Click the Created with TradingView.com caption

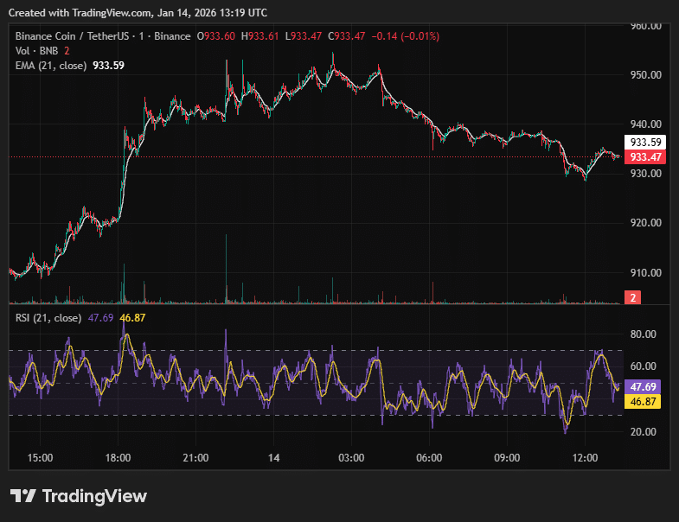[x=138, y=13]
